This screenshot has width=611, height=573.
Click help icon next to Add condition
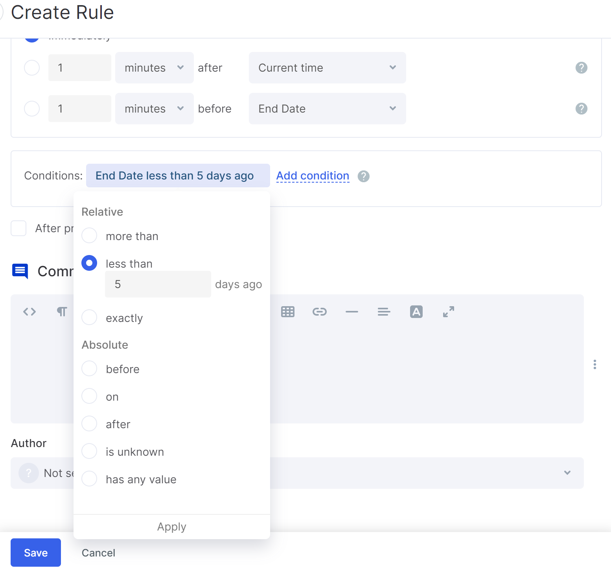363,176
